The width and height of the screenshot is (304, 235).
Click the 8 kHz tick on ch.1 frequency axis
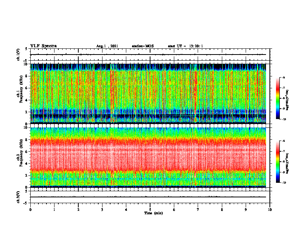[27, 76]
